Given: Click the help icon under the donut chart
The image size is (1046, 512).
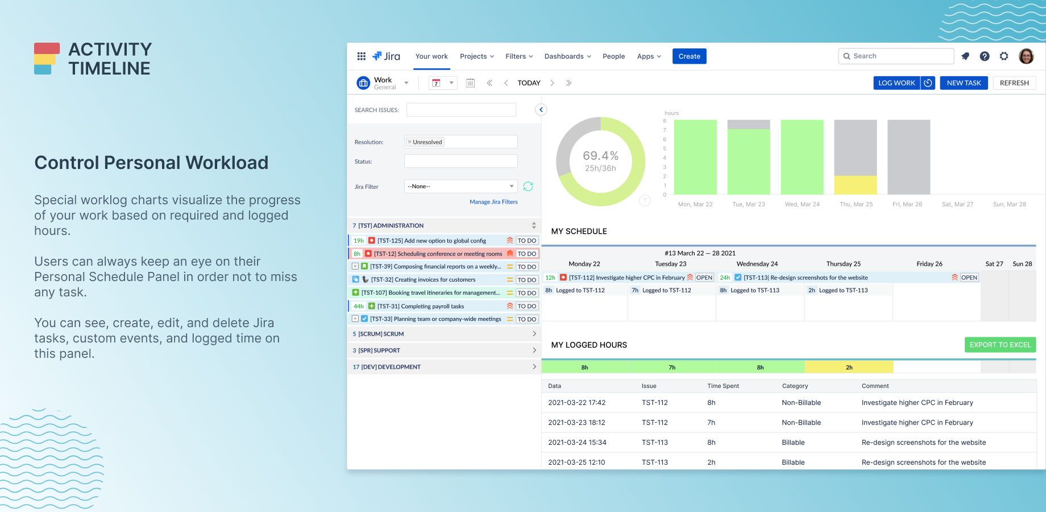Looking at the screenshot, I should (x=645, y=200).
